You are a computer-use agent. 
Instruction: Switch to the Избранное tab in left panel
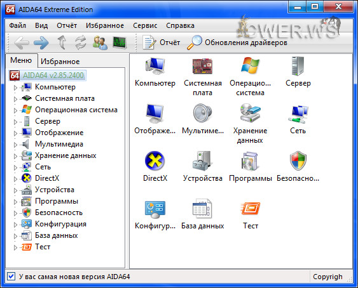pos(60,62)
